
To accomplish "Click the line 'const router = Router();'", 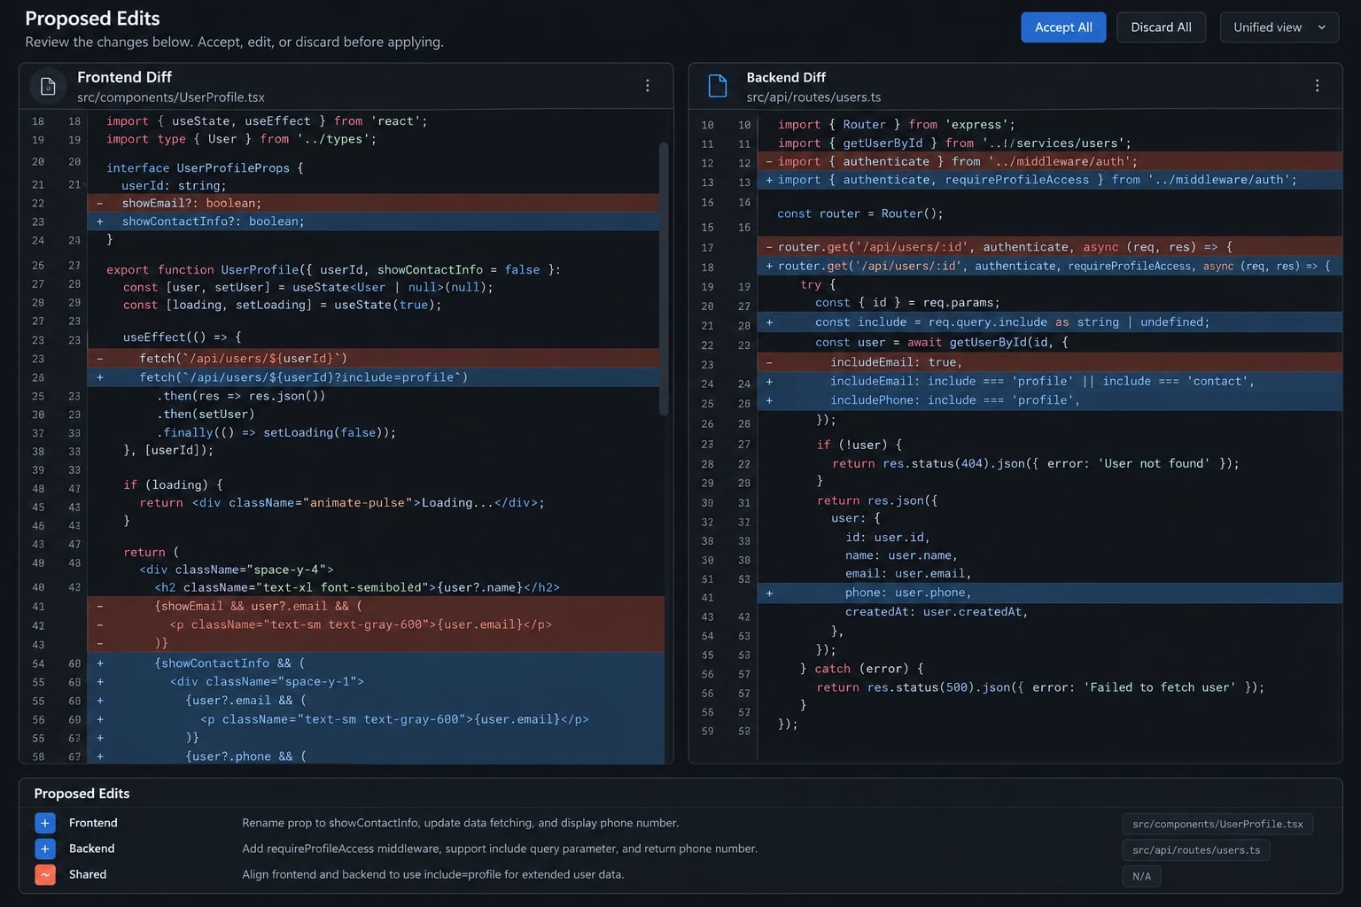I will (x=859, y=213).
